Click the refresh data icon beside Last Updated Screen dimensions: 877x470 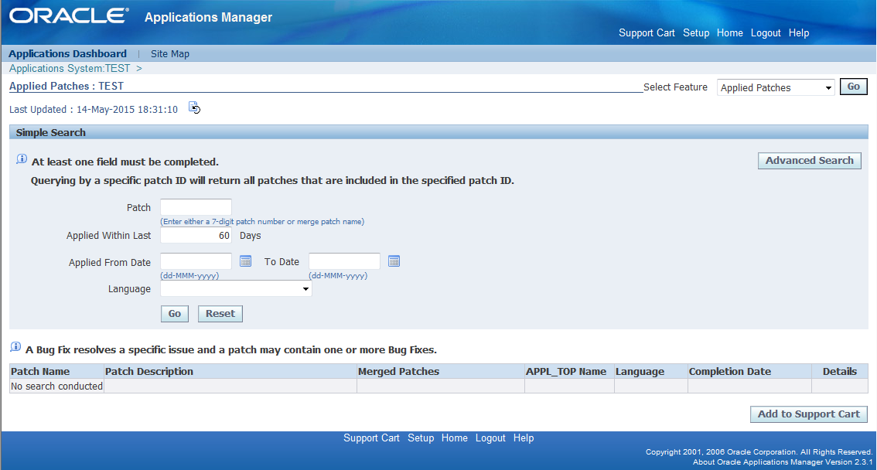194,108
